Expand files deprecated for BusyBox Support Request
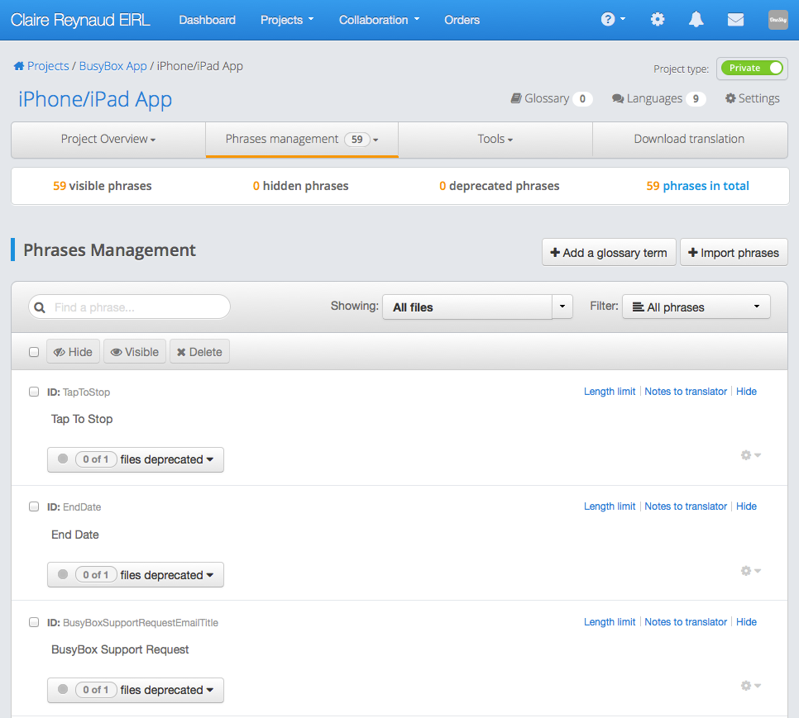Viewport: 799px width, 718px height. click(x=136, y=690)
